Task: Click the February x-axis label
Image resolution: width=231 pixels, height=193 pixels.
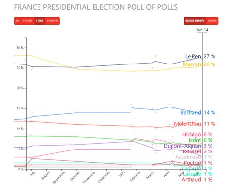Action: coord(135,176)
